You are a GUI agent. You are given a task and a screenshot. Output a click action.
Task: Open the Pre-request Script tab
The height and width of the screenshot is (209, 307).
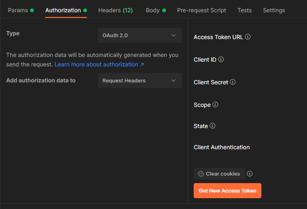(201, 10)
